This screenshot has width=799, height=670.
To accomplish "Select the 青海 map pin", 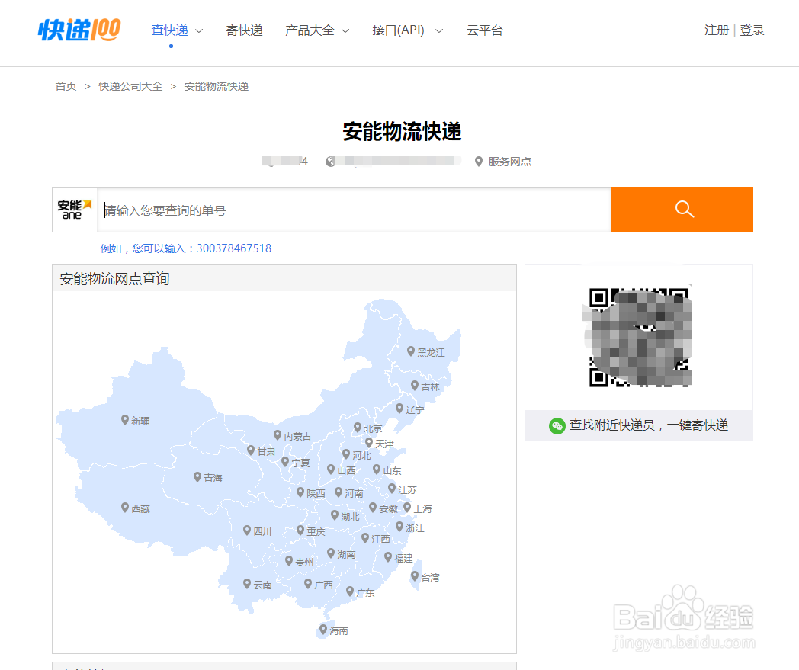I will [197, 477].
